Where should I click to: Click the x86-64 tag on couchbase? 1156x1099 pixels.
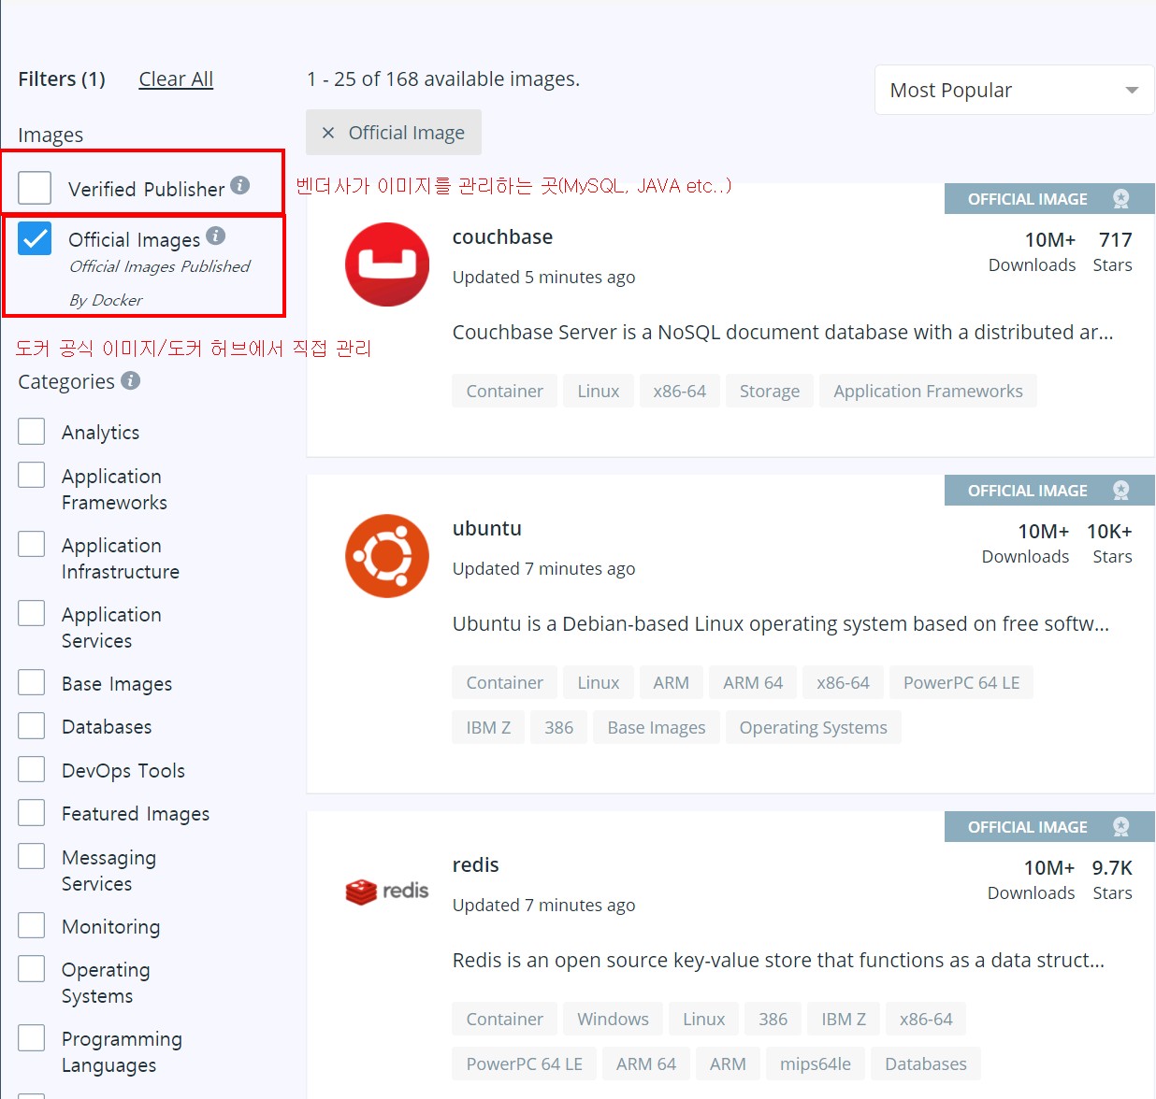pyautogui.click(x=679, y=391)
